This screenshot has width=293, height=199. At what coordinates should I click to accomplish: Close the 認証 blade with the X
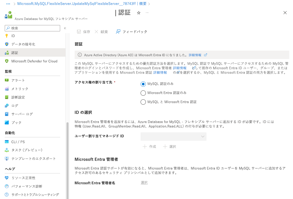(285, 13)
